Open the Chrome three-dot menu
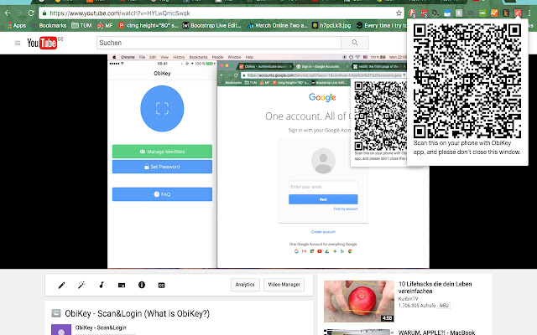The width and height of the screenshot is (537, 335). tap(529, 13)
